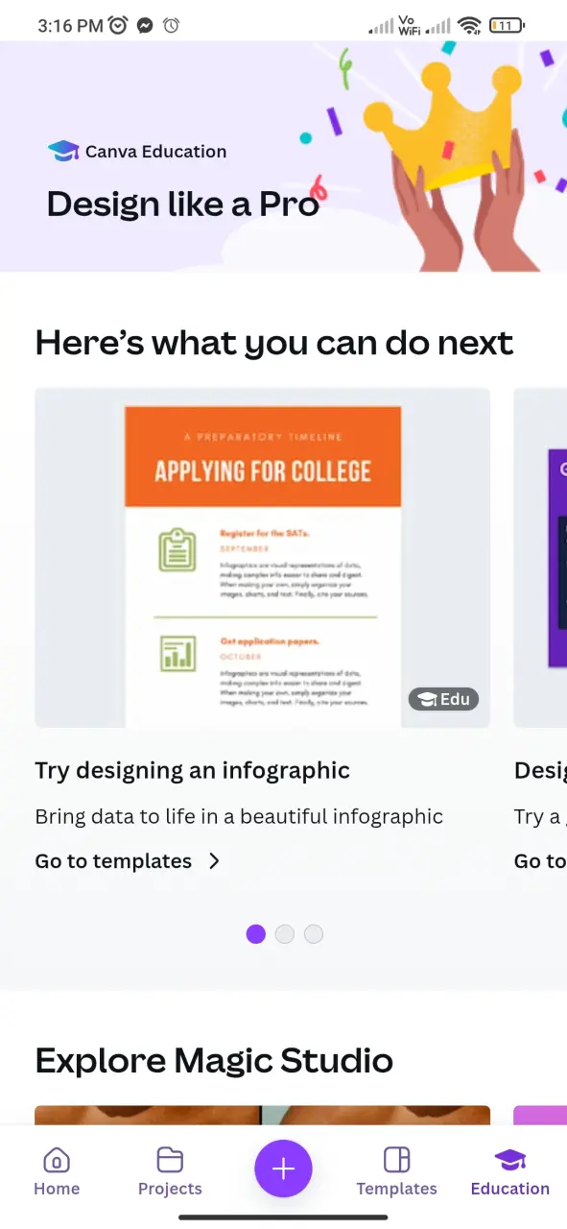Tap the Wi-Fi status icon
The height and width of the screenshot is (1229, 567).
469,26
